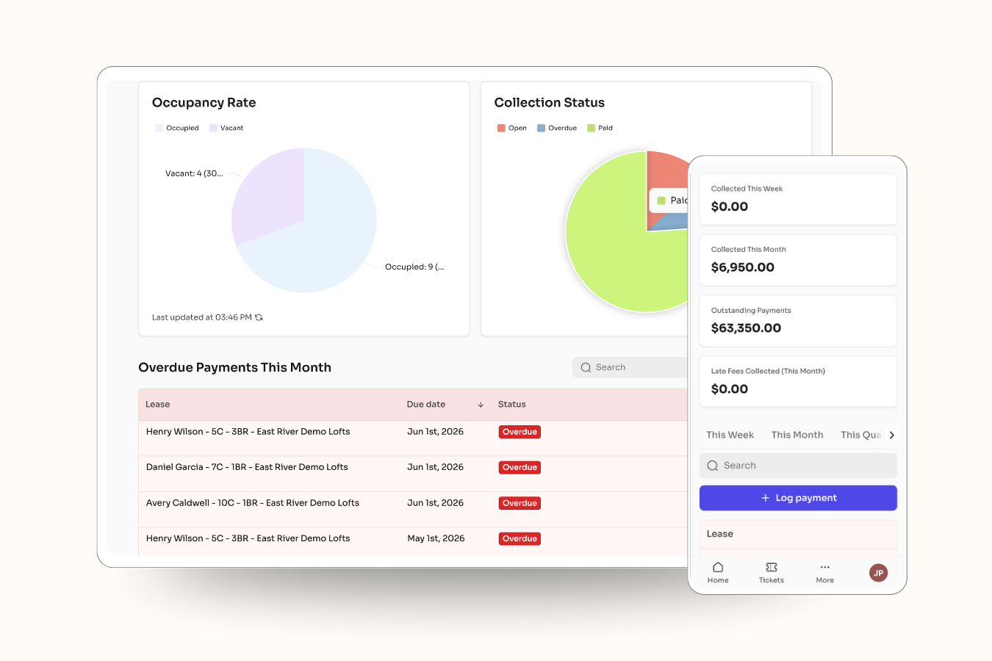The width and height of the screenshot is (992, 661).
Task: Toggle Overdue series in Collection legend
Action: tap(557, 128)
